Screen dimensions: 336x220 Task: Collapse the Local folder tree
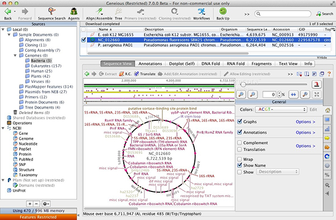pos(3,29)
